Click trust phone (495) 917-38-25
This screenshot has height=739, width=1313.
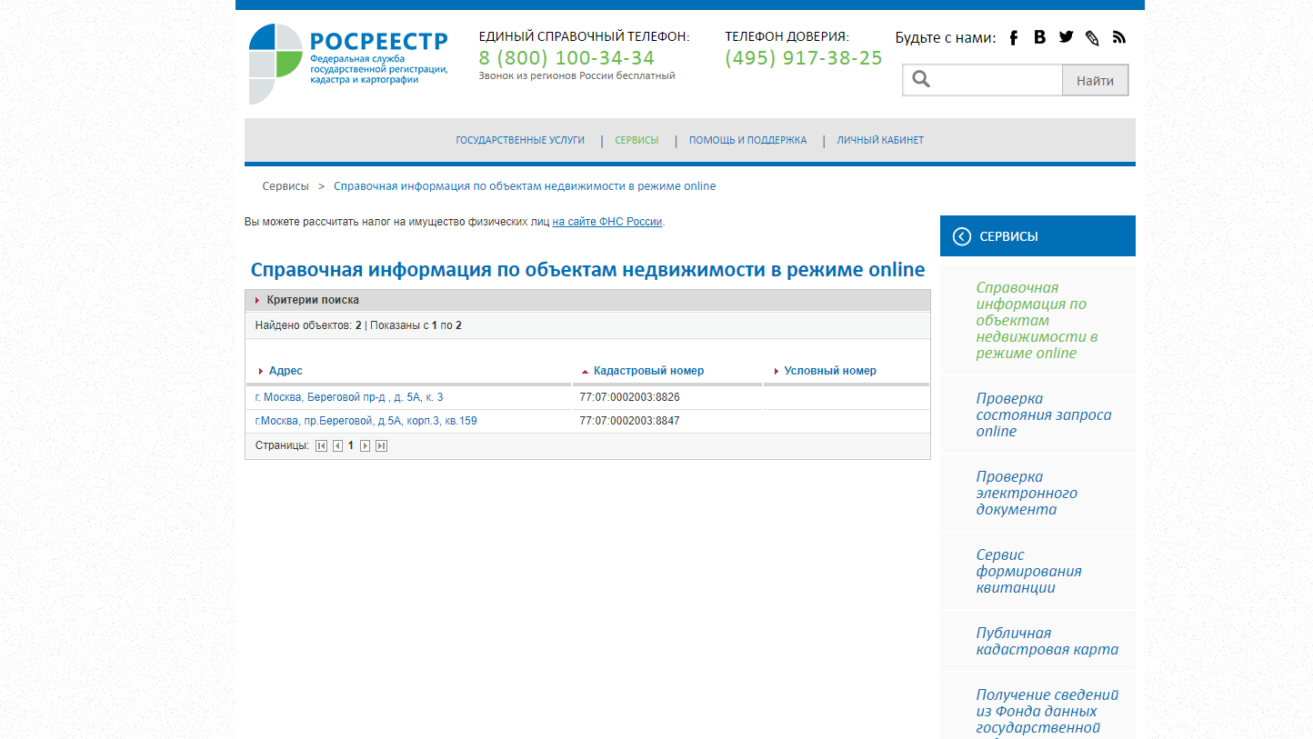click(804, 58)
